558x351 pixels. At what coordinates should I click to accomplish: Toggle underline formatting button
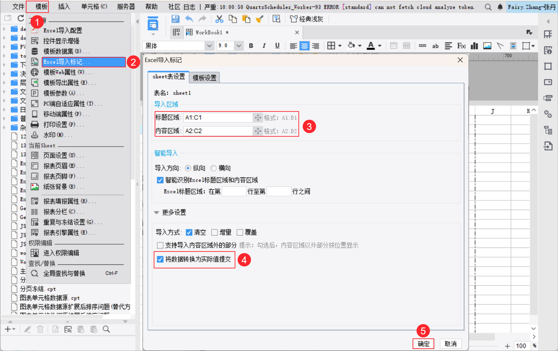[277, 46]
